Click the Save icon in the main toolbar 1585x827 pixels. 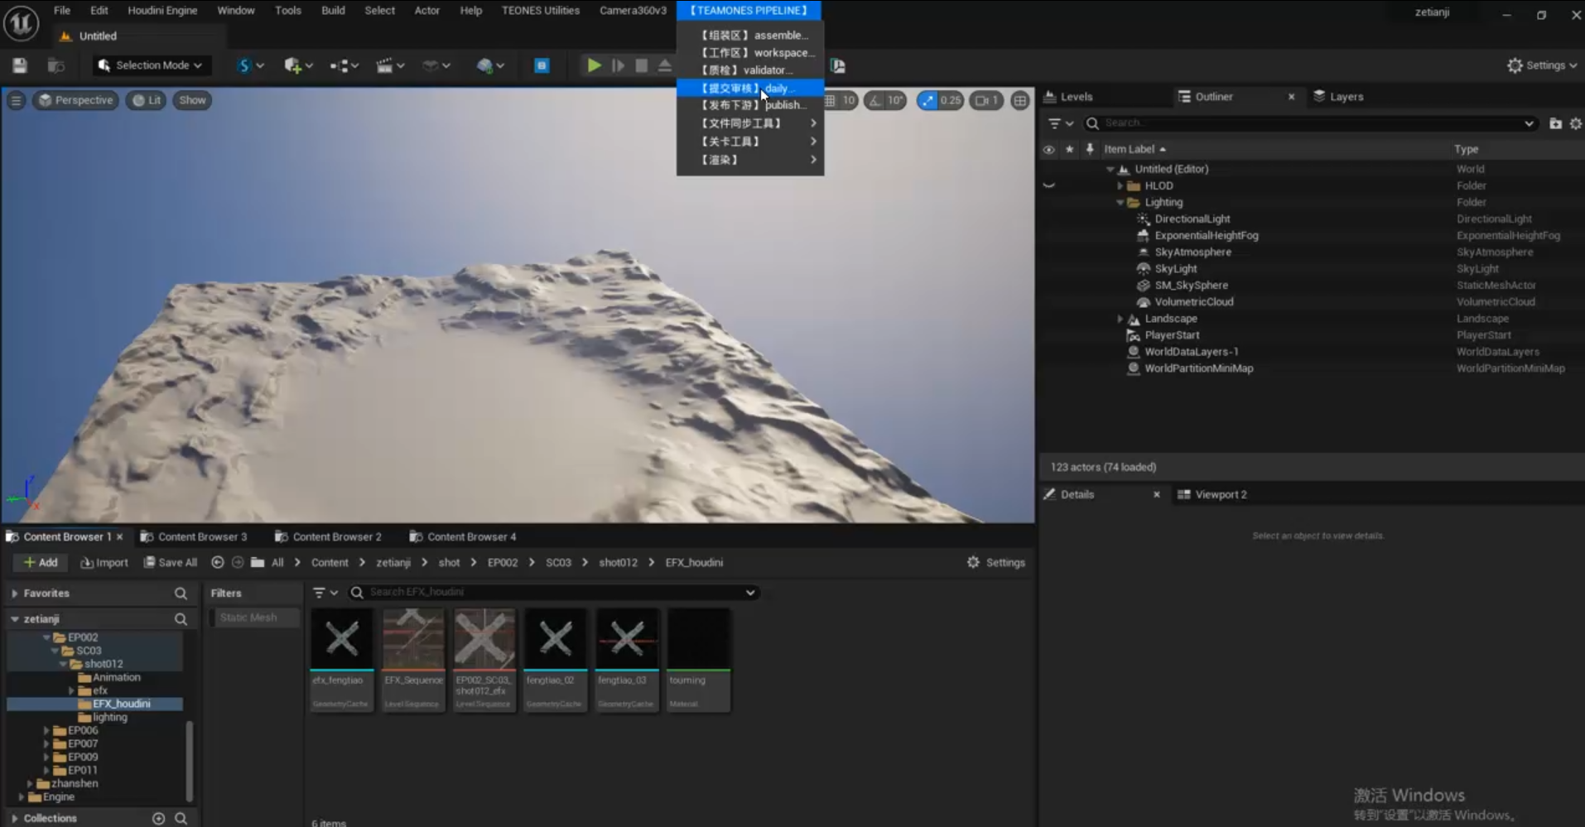(20, 65)
